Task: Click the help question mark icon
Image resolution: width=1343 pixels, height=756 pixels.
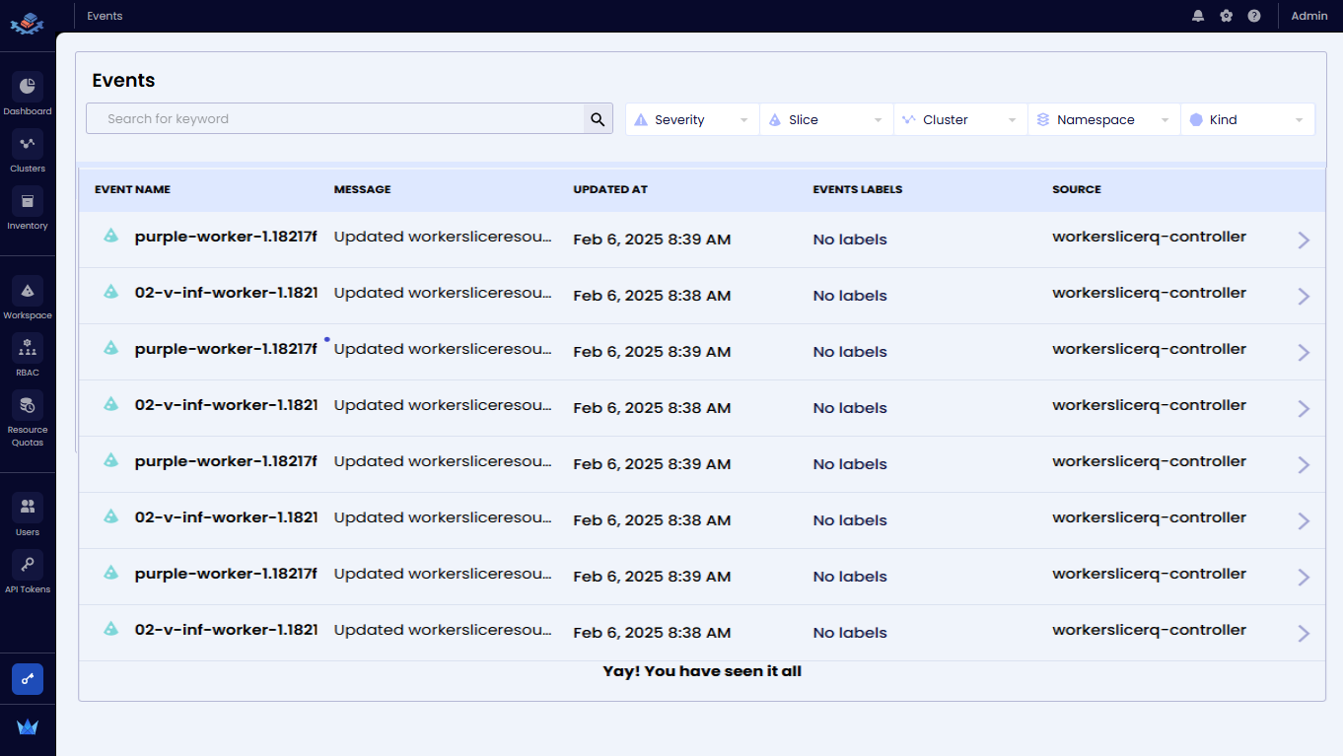Action: pos(1253,16)
